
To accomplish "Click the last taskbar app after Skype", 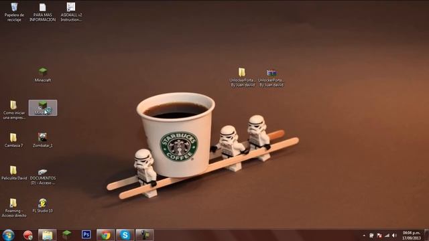I will point(145,235).
